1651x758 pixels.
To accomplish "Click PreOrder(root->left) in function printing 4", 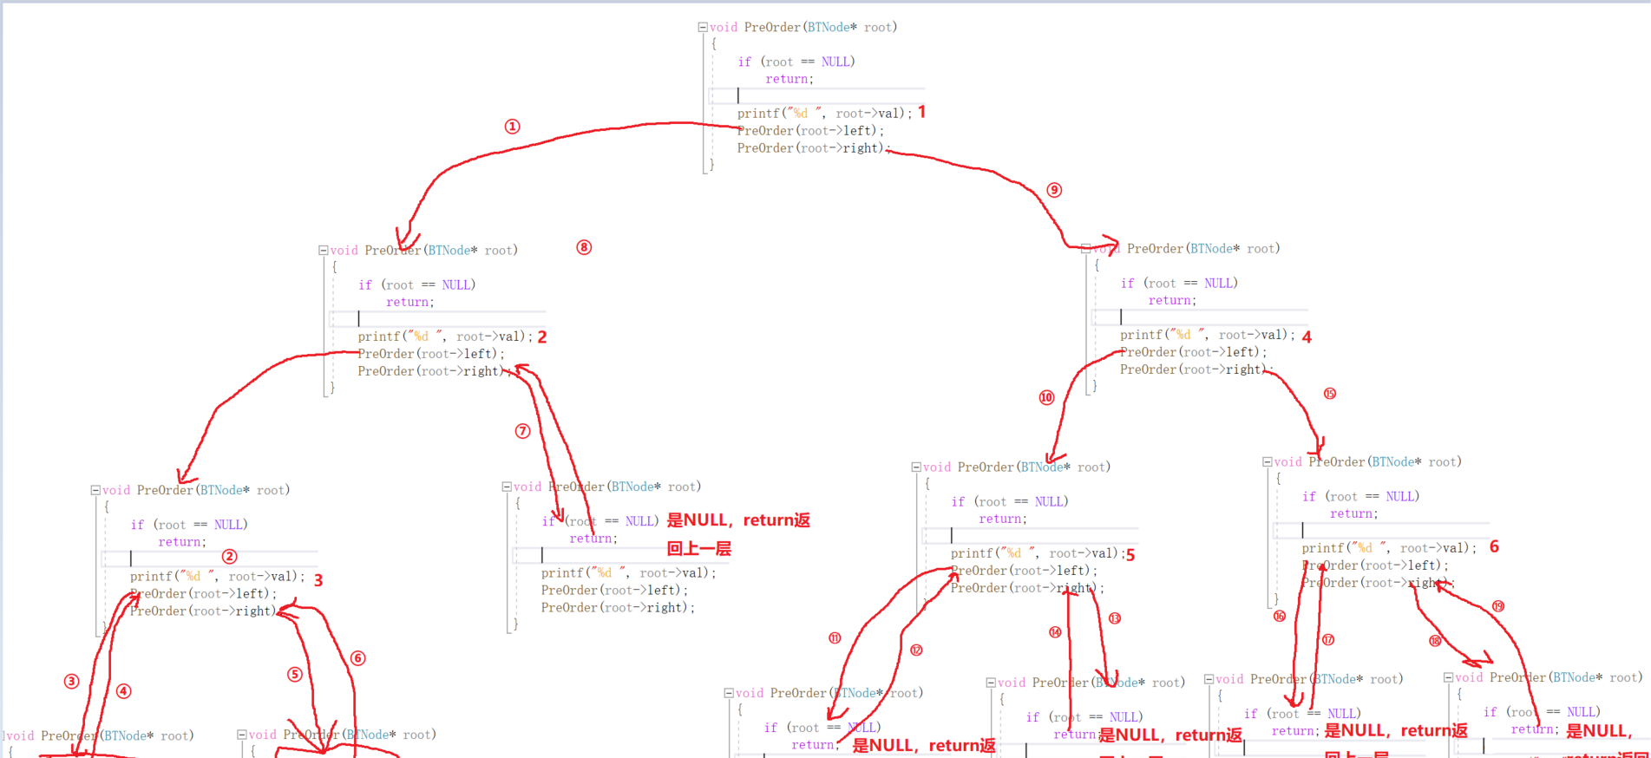I will pos(1194,352).
